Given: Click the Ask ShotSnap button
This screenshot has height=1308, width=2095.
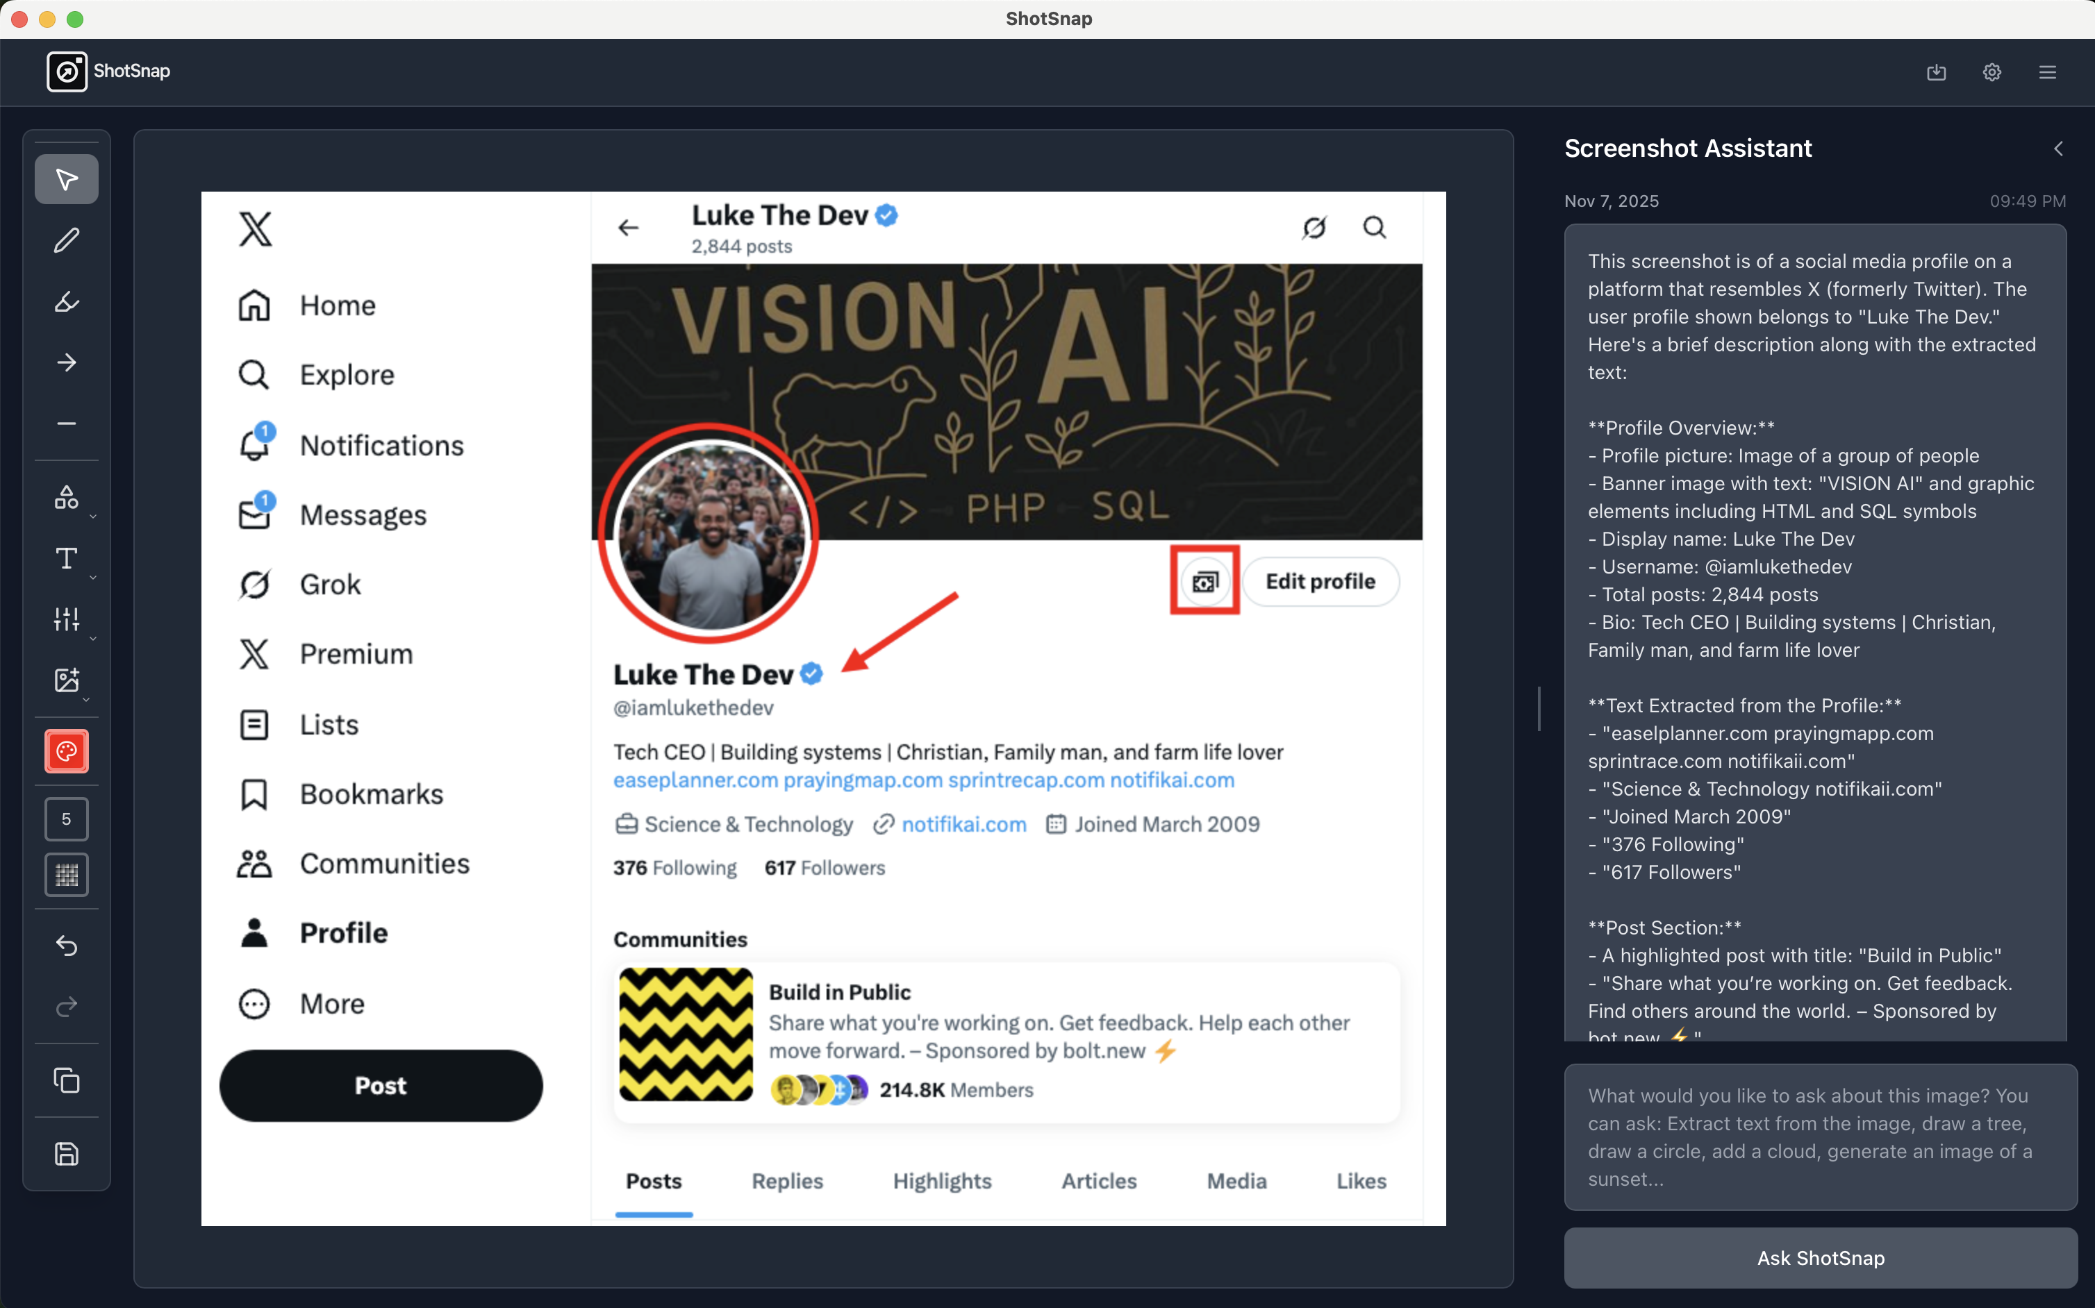Looking at the screenshot, I should pos(1820,1258).
